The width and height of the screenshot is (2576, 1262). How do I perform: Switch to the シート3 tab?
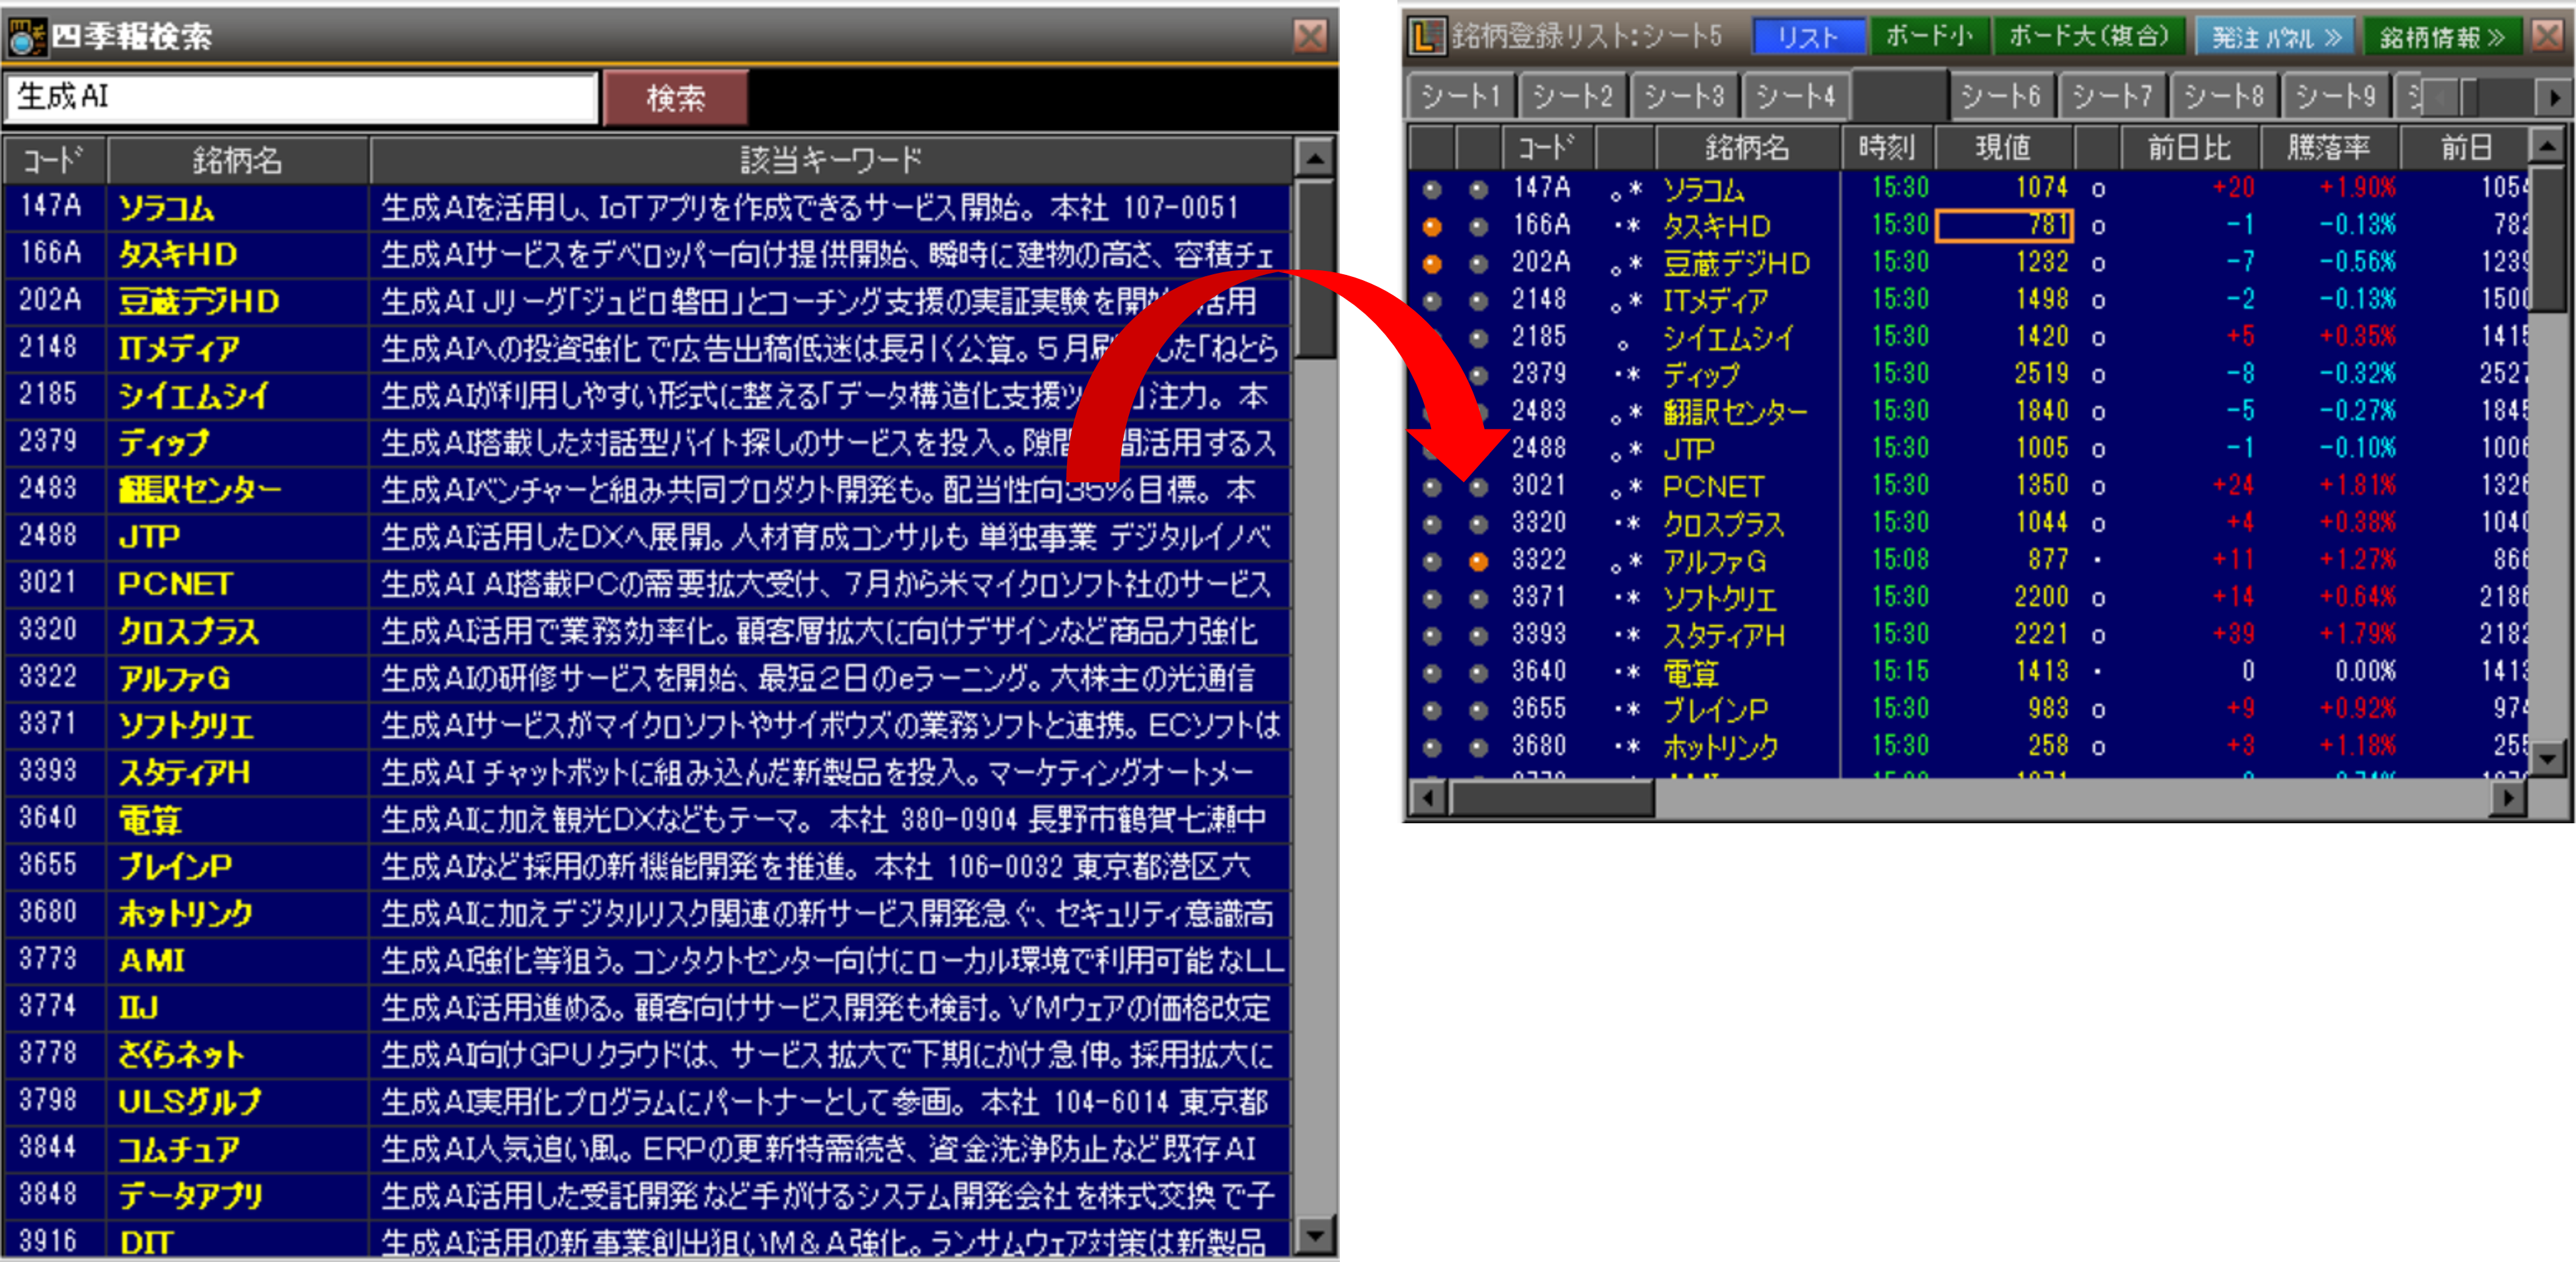coord(1685,97)
